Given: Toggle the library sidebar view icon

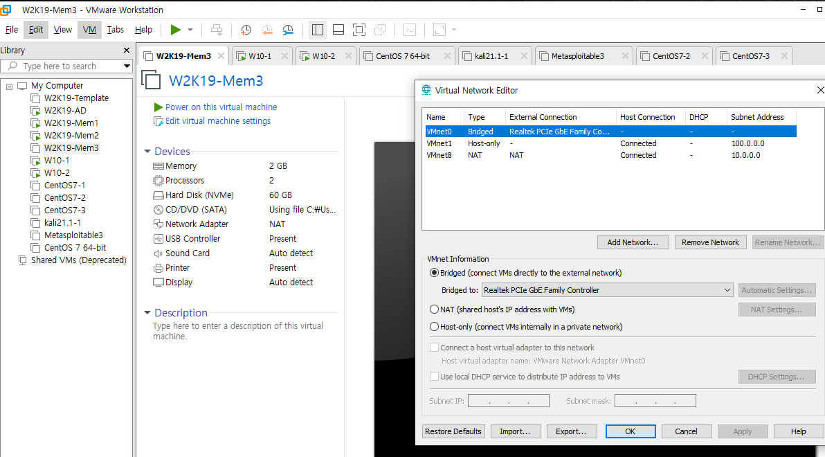Looking at the screenshot, I should [x=317, y=30].
